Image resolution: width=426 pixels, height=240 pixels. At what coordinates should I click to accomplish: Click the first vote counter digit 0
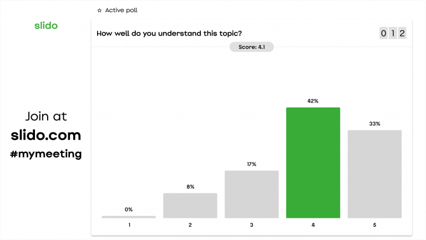pyautogui.click(x=383, y=33)
